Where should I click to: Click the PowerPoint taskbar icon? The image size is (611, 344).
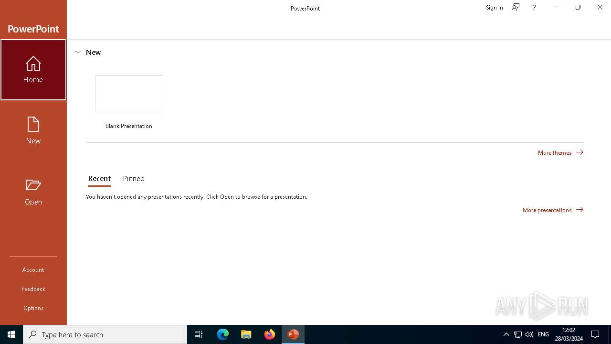coord(293,334)
